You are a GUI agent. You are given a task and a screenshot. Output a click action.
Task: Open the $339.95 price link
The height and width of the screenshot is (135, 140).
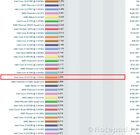pyautogui.click(x=134, y=45)
